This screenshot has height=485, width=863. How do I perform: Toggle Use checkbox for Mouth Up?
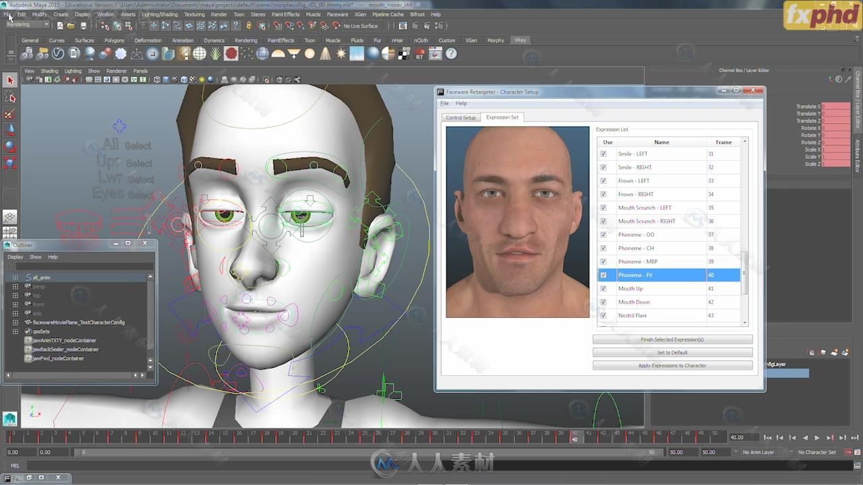pos(603,288)
